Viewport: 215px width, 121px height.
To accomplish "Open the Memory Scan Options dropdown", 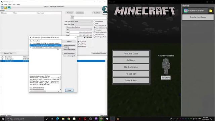I will [x=79, y=30].
